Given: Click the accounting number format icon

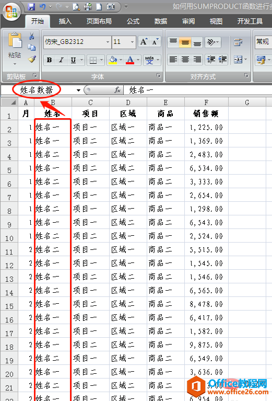Looking at the screenshot, I should tap(261, 60).
